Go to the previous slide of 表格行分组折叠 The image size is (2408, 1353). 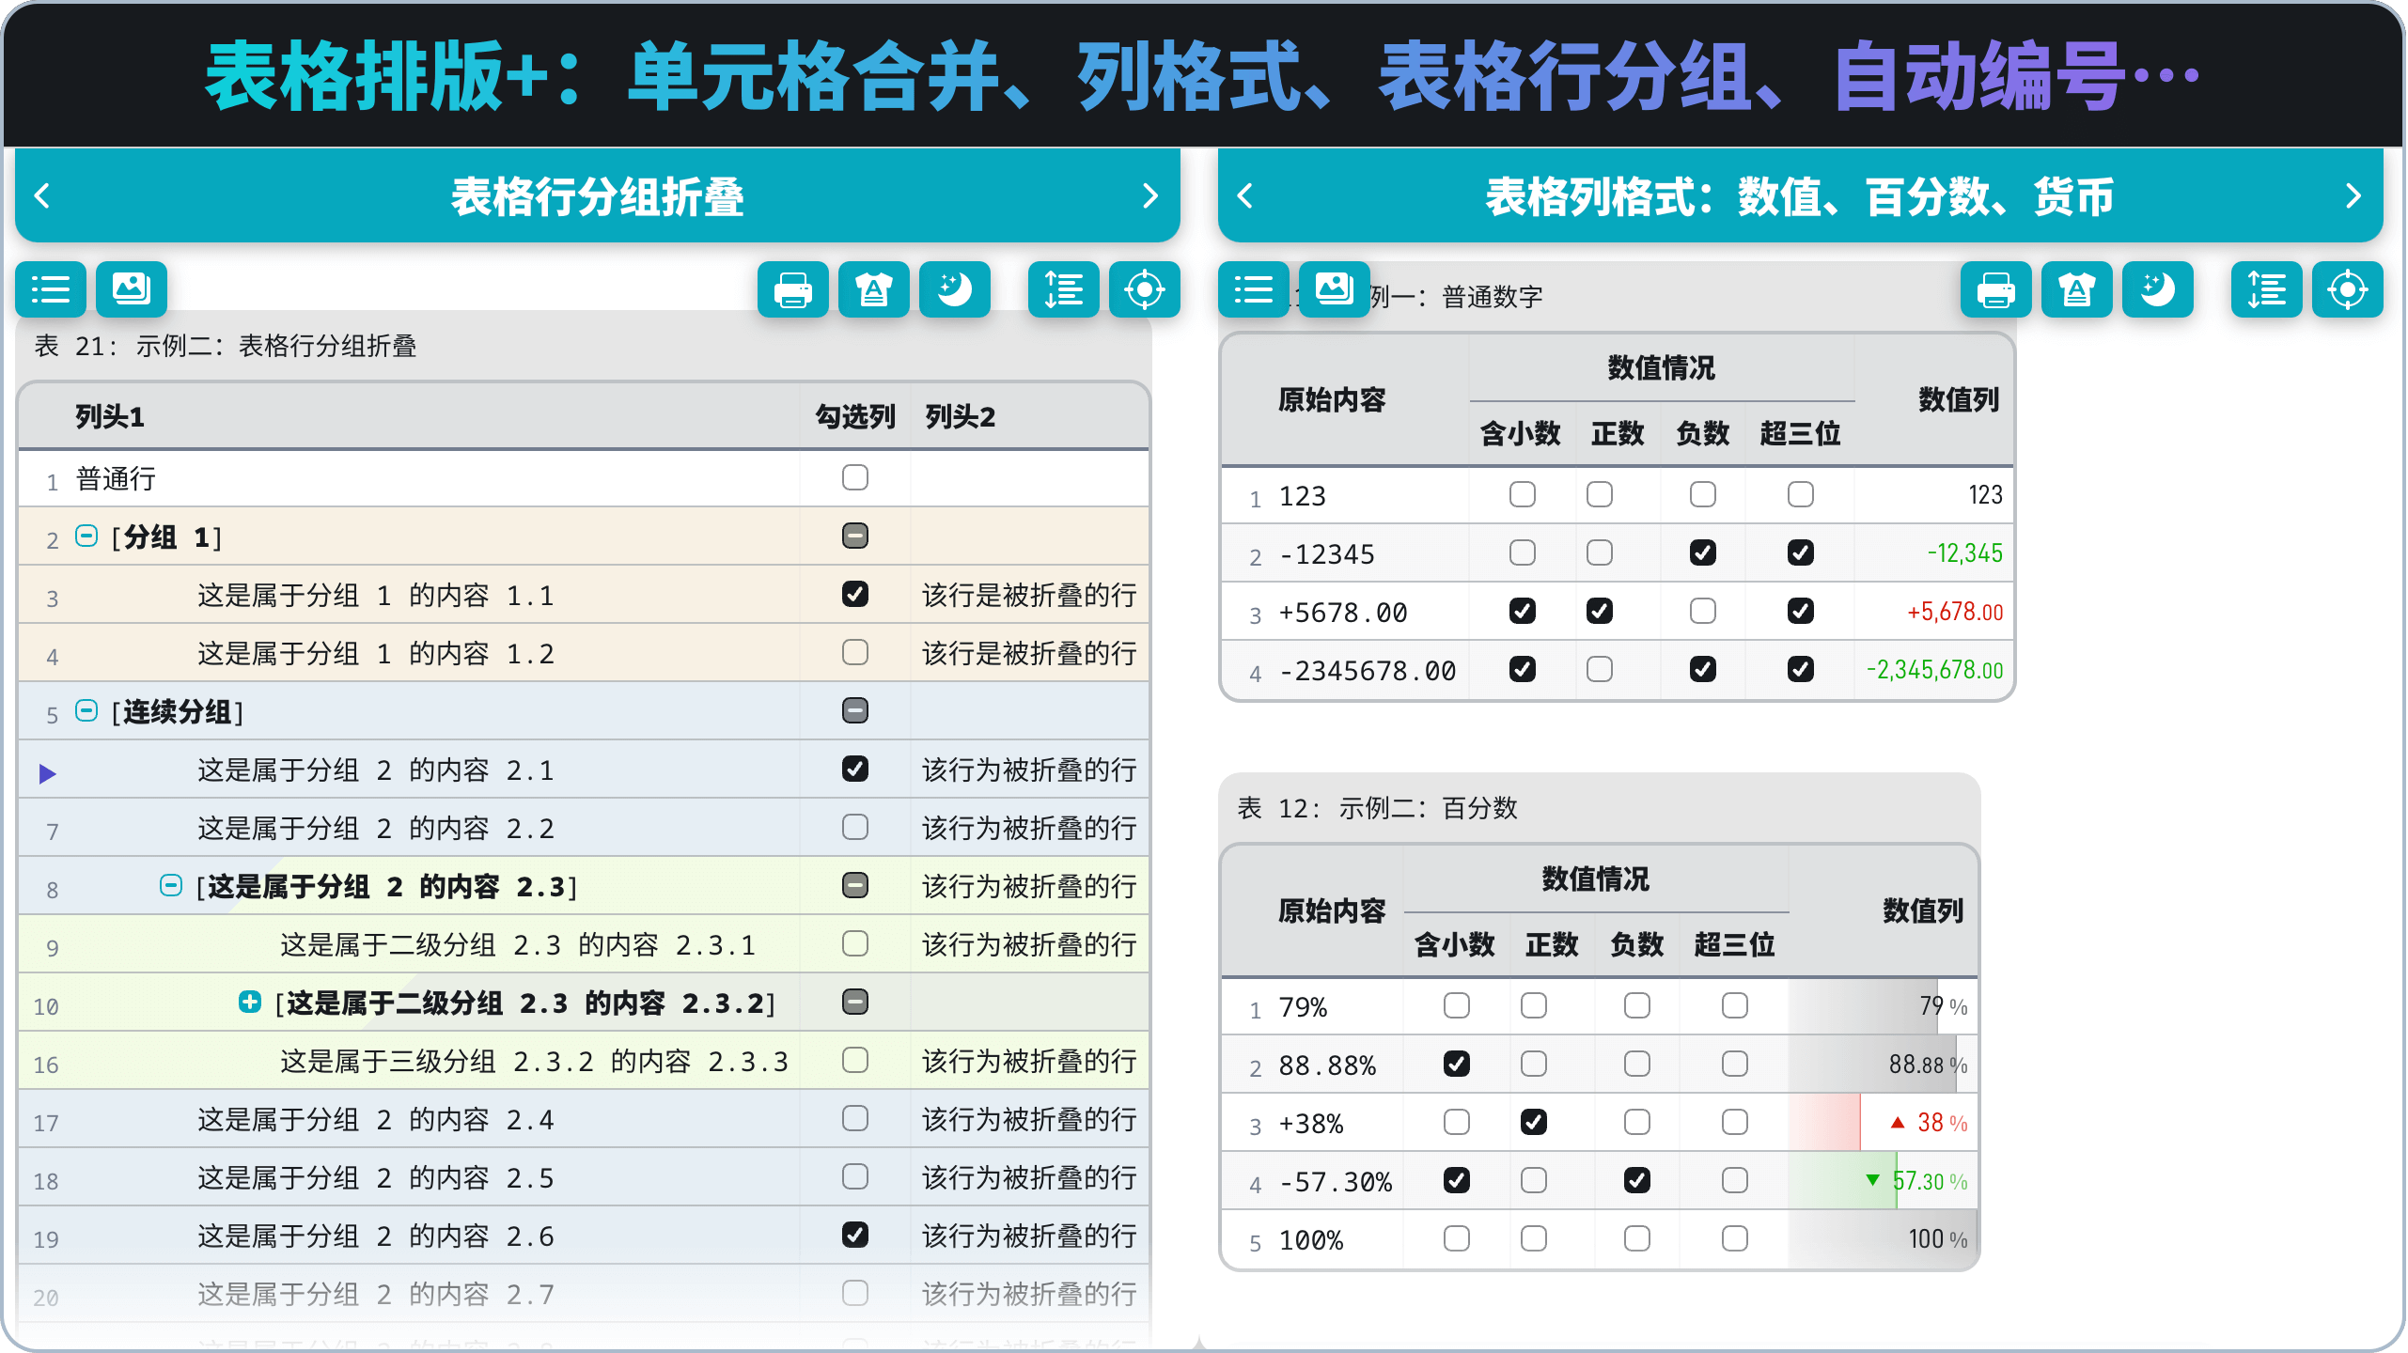pyautogui.click(x=42, y=195)
